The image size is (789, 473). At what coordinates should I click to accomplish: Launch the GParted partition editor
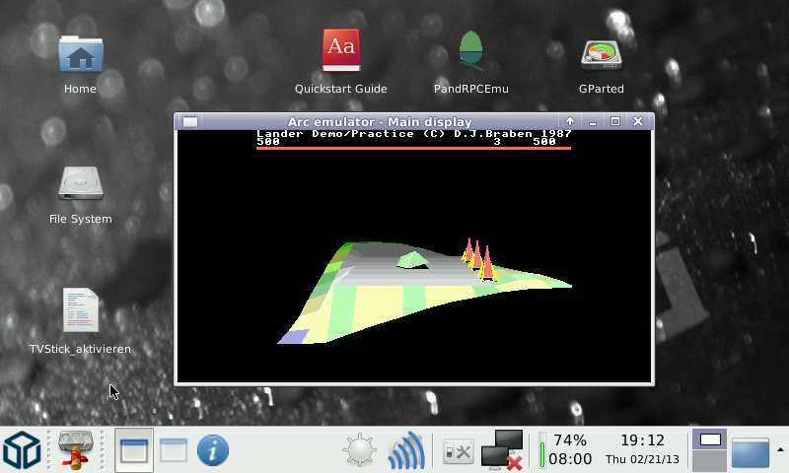coord(601,54)
